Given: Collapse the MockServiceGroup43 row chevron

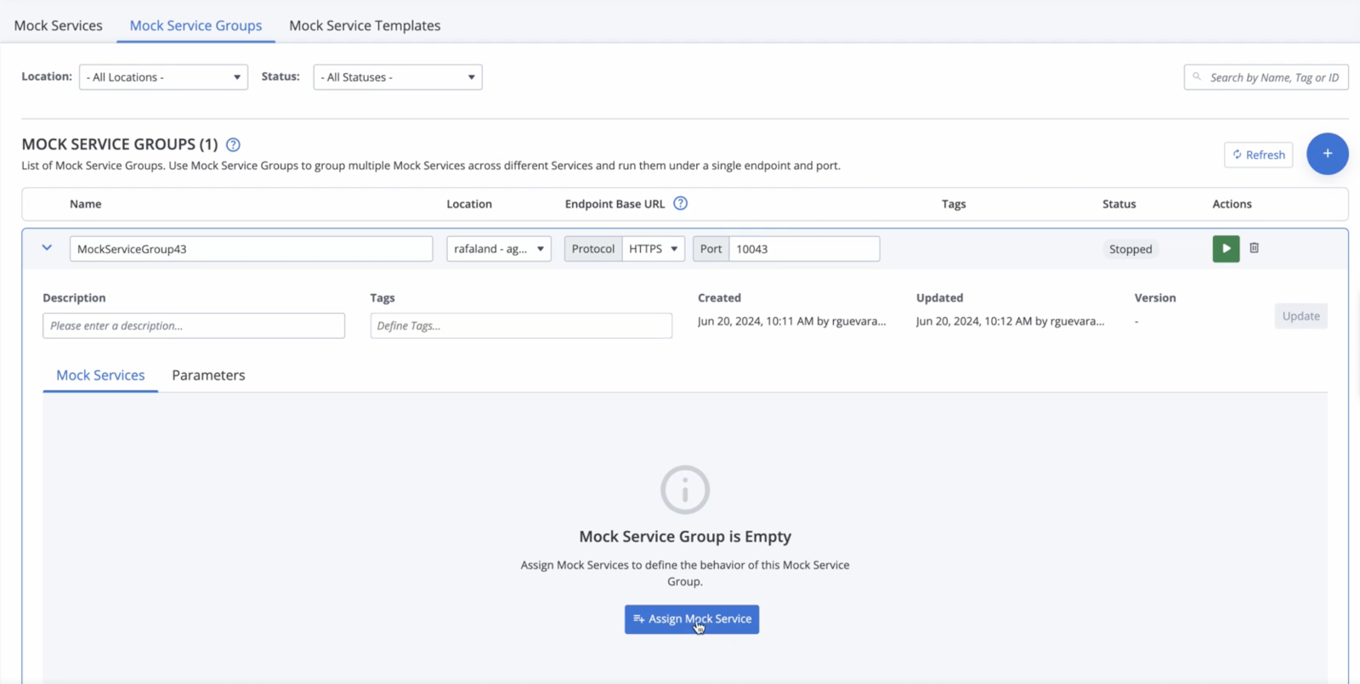Looking at the screenshot, I should click(47, 248).
